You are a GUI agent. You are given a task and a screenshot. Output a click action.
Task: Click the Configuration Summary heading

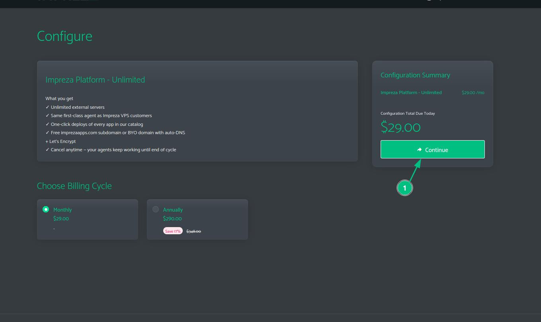[x=415, y=75]
